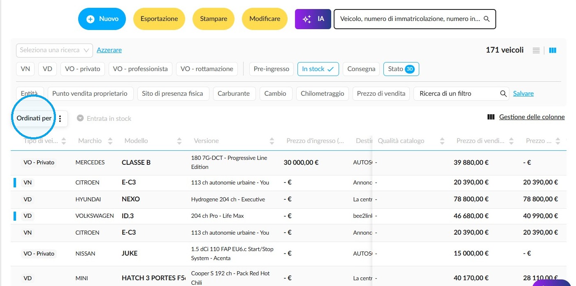Switch to column view icon

tap(553, 50)
